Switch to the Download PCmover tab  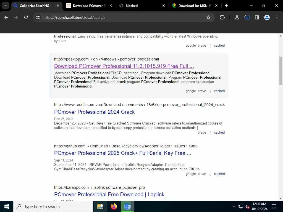[x=89, y=6]
